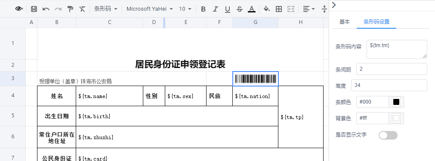The image size is (435, 161).
Task: Open the 条形码 cell type dropdown
Action: pos(106,9)
